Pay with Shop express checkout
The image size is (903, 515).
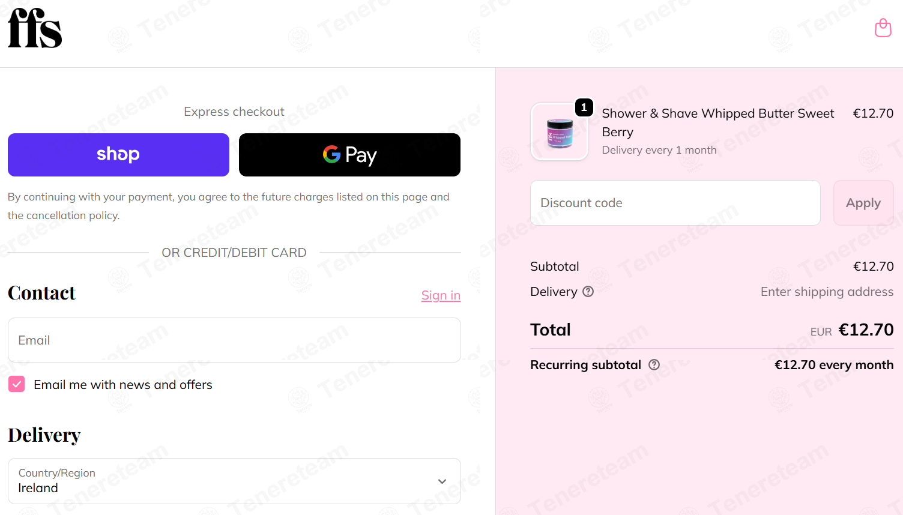coord(118,155)
